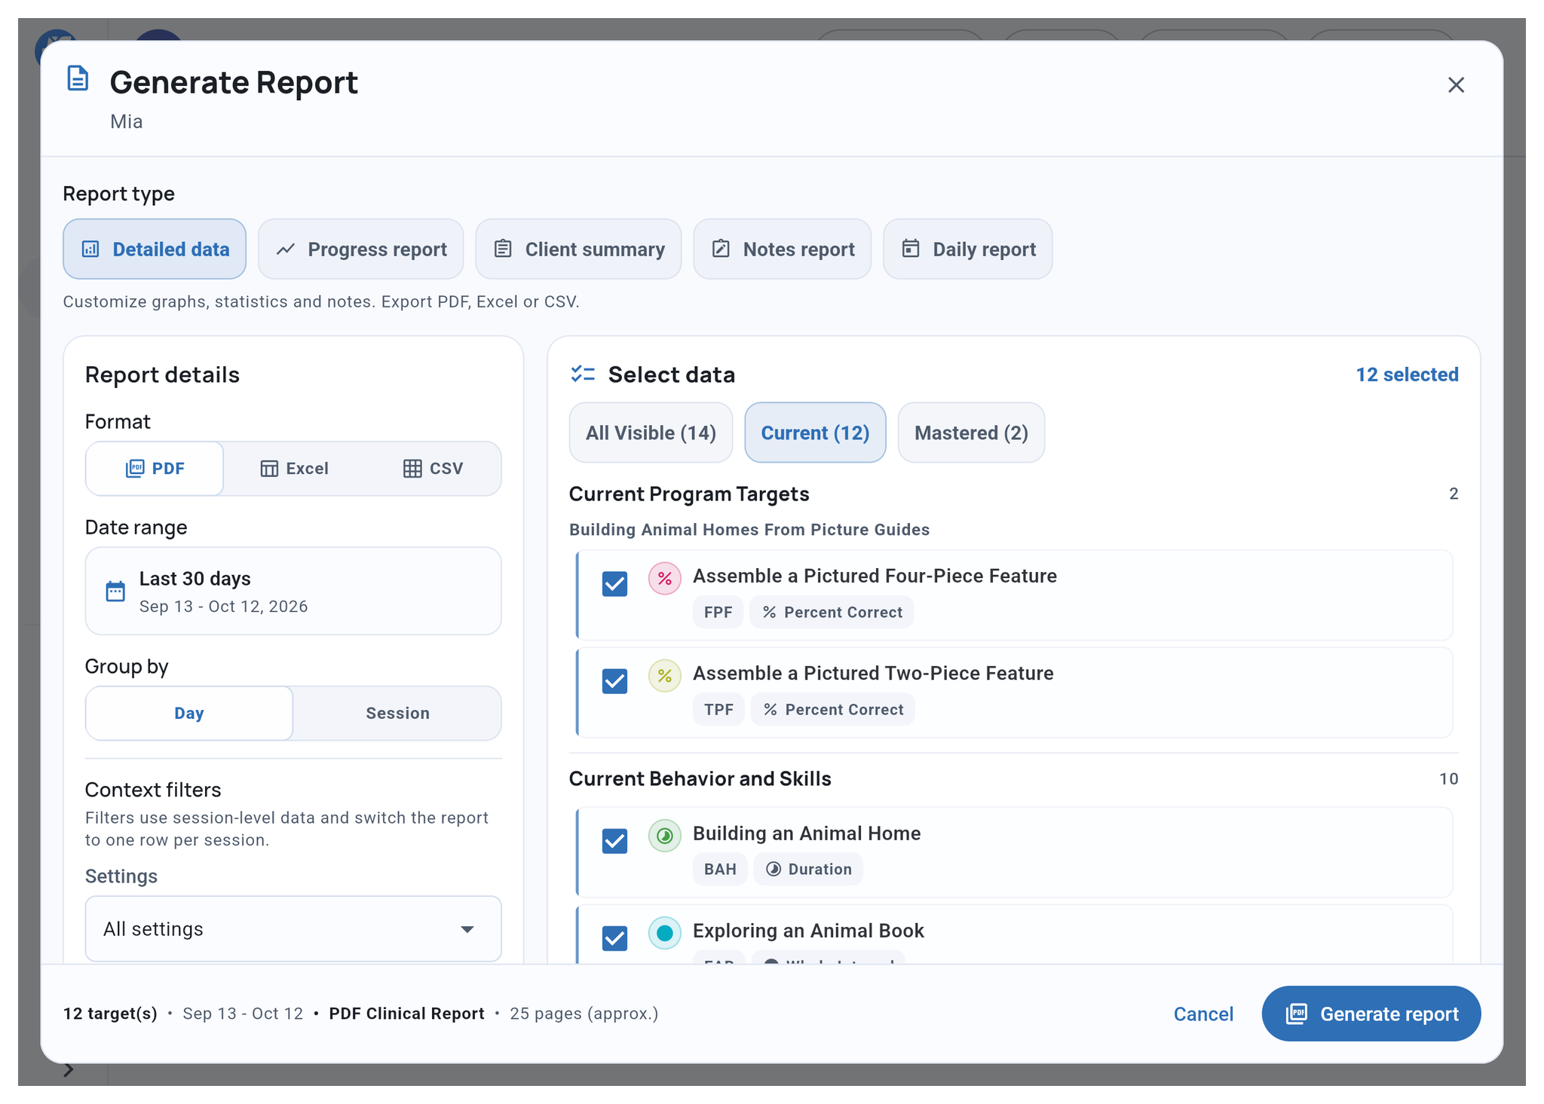The image size is (1544, 1104).
Task: Uncheck Assemble a Pictured Four-Piece Feature
Action: click(x=614, y=584)
